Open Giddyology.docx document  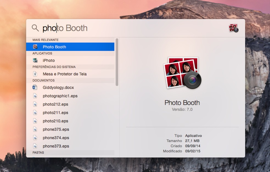click(70, 88)
